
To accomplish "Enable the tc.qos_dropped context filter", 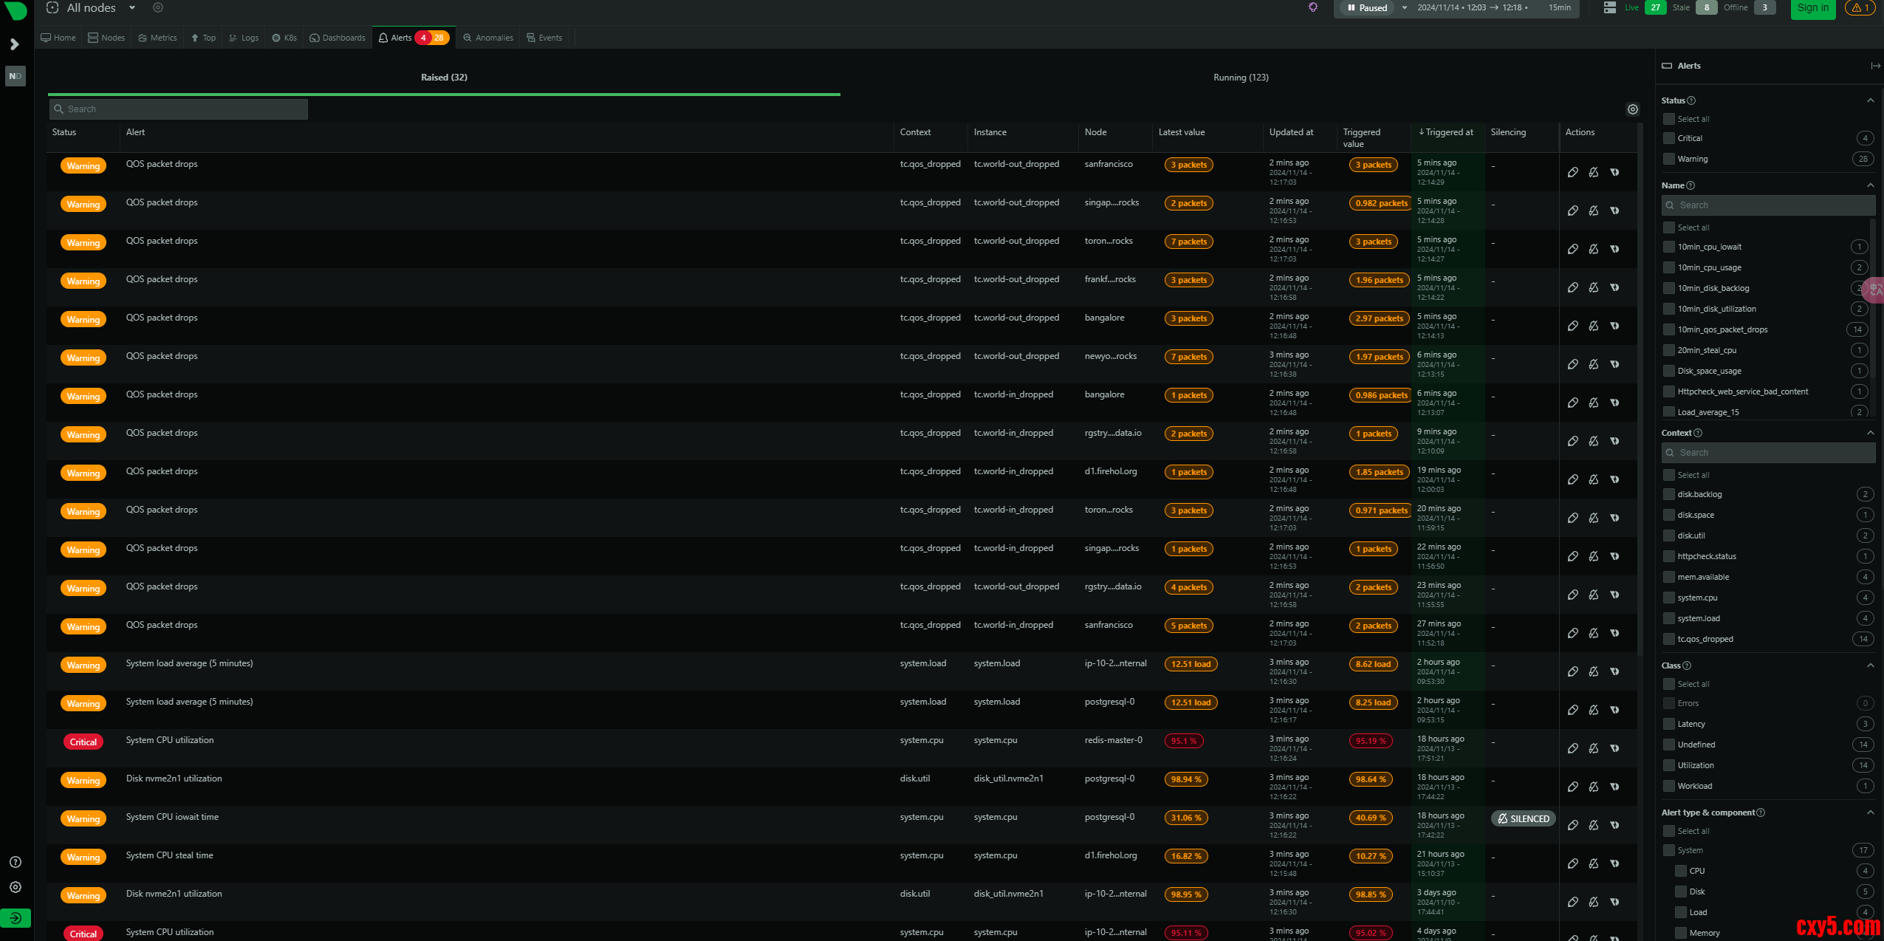I will pos(1668,639).
